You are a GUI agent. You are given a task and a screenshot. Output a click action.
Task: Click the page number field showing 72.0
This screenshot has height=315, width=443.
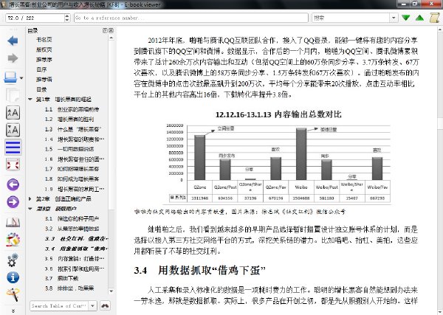pos(35,18)
